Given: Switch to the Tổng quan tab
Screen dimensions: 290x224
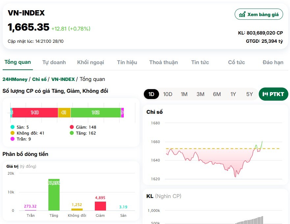Looking at the screenshot, I should (x=17, y=62).
